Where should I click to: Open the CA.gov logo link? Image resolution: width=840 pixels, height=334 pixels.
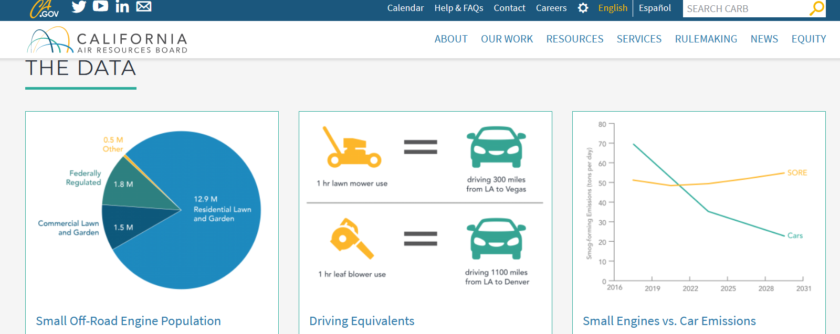(44, 8)
